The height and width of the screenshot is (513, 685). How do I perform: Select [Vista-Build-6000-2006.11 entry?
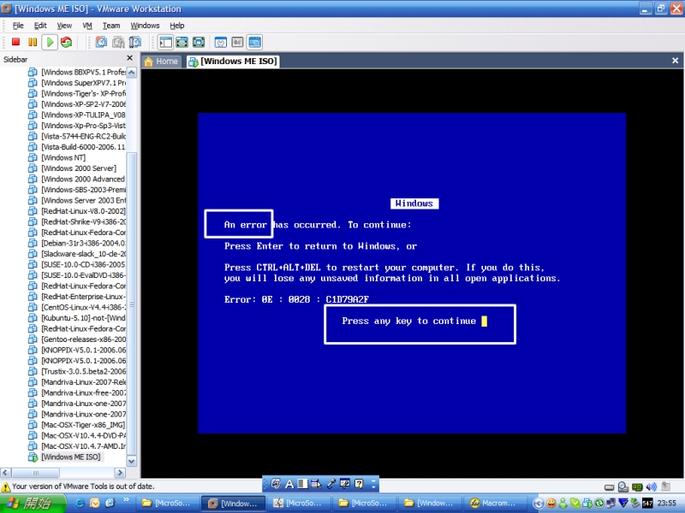point(77,147)
